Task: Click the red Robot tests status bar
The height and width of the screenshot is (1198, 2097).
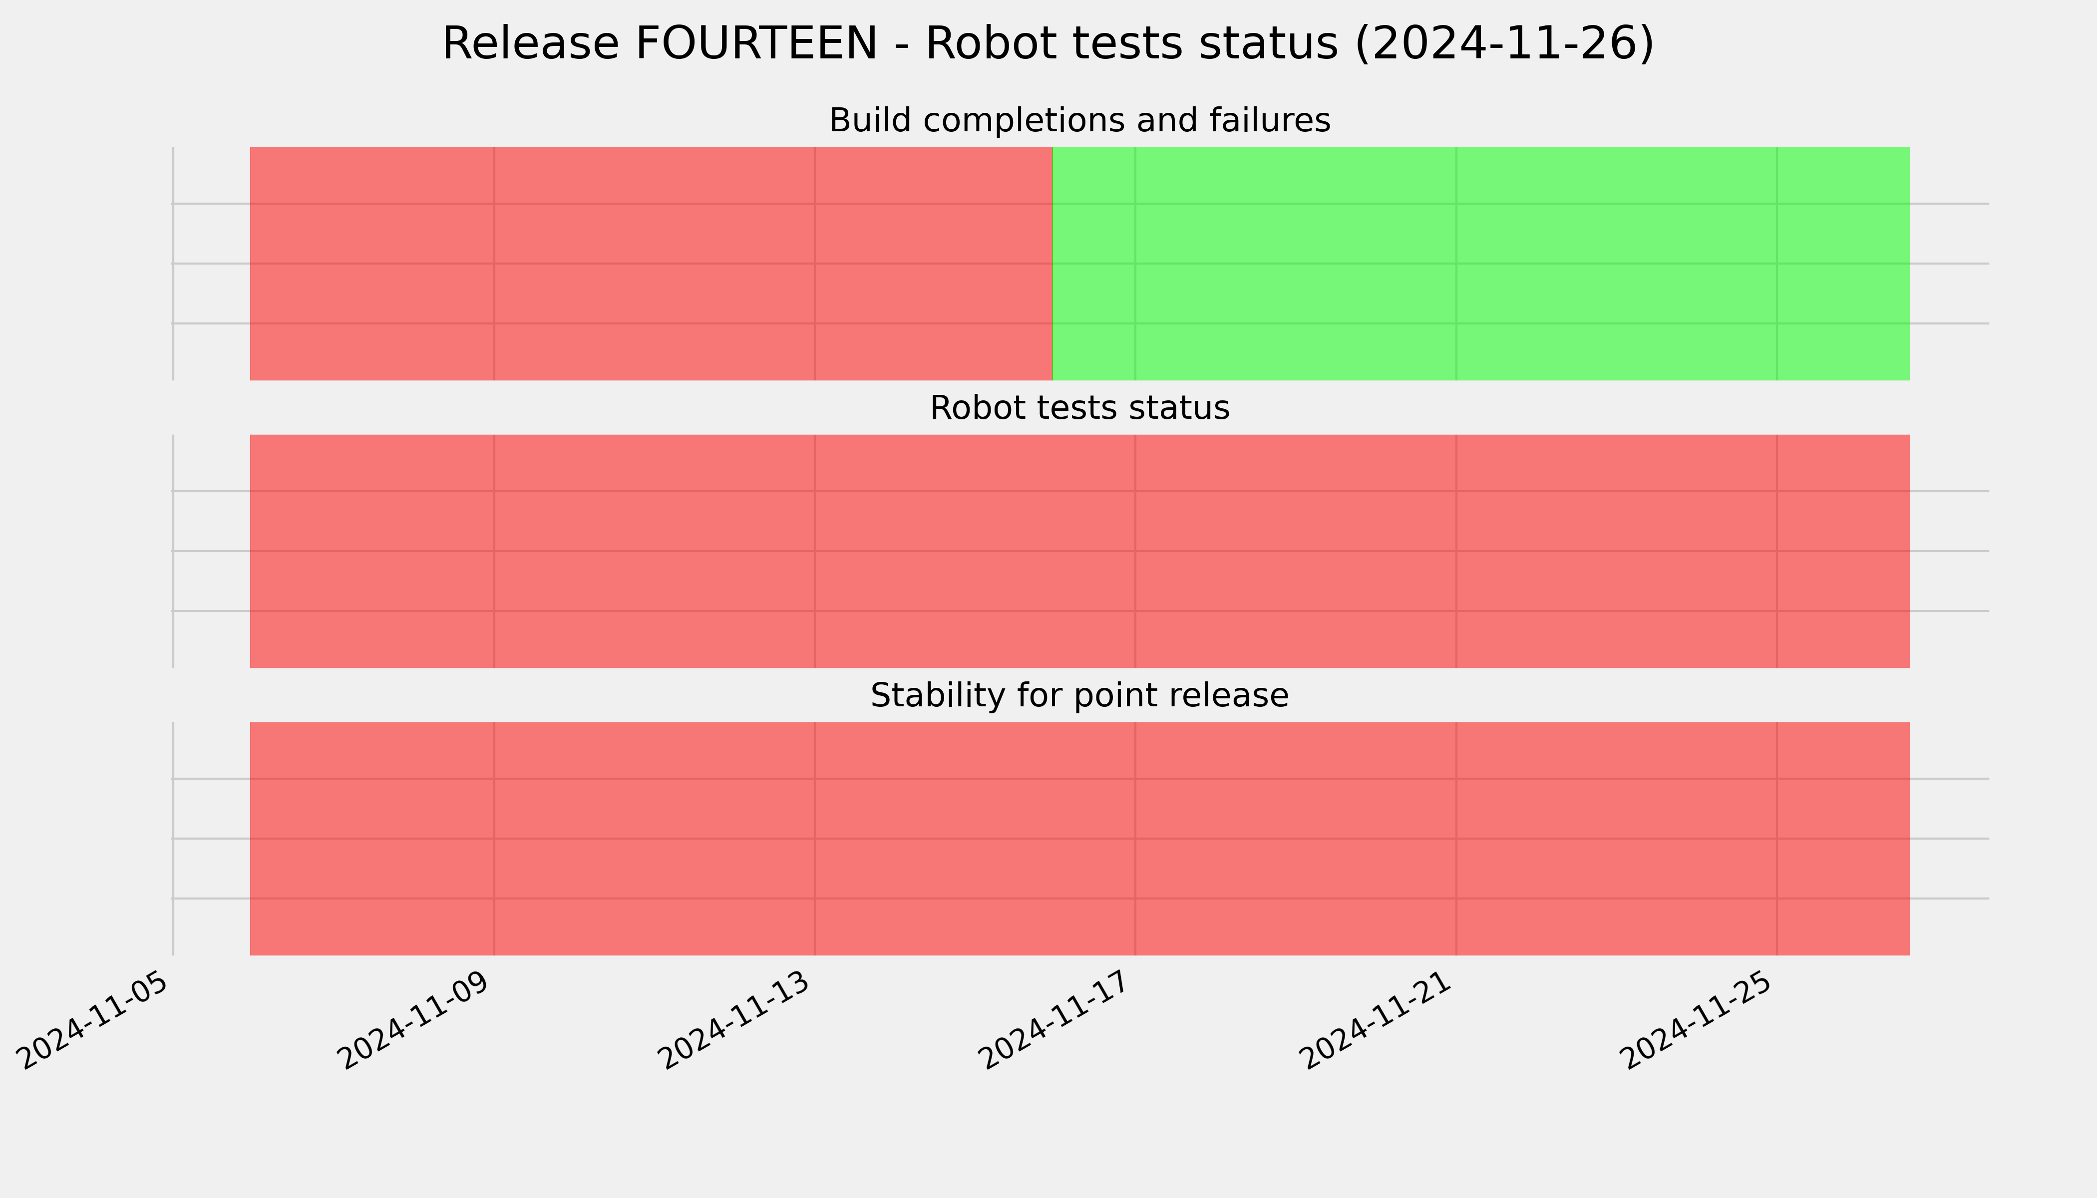Action: [x=1079, y=551]
